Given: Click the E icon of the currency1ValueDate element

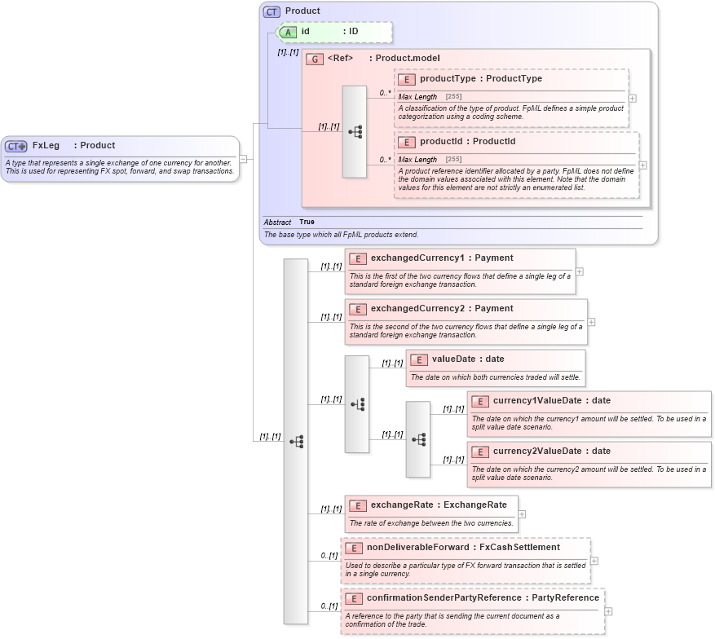Looking at the screenshot, I should pyautogui.click(x=479, y=402).
